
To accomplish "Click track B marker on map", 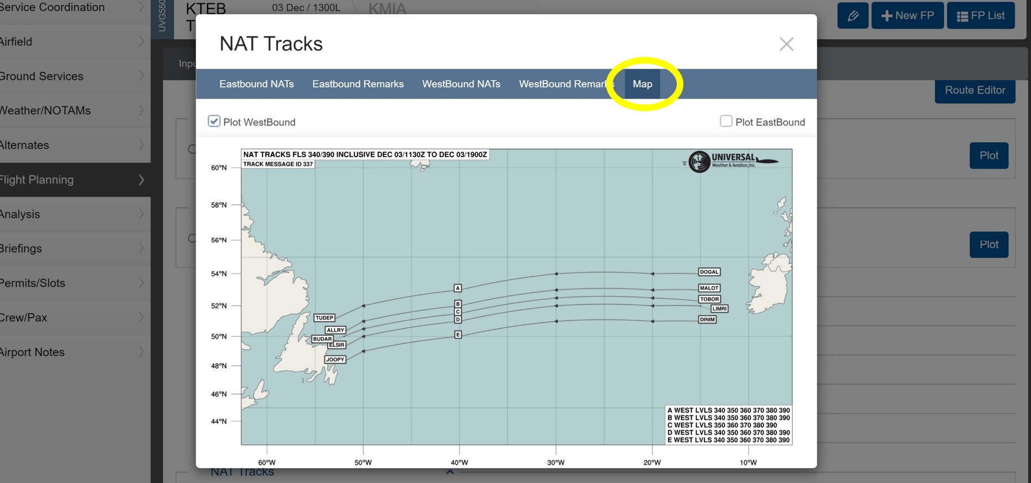I will click(458, 304).
